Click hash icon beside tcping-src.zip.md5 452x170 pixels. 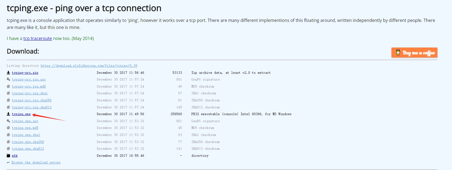(x=8, y=86)
